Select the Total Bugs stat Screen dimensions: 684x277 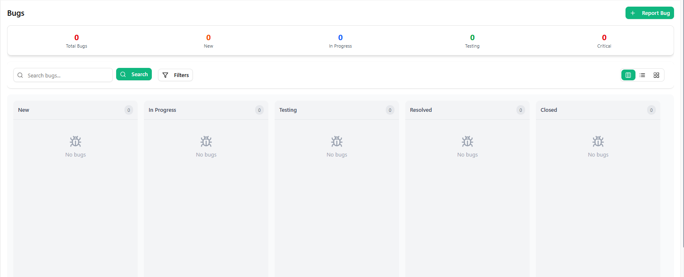pos(76,41)
